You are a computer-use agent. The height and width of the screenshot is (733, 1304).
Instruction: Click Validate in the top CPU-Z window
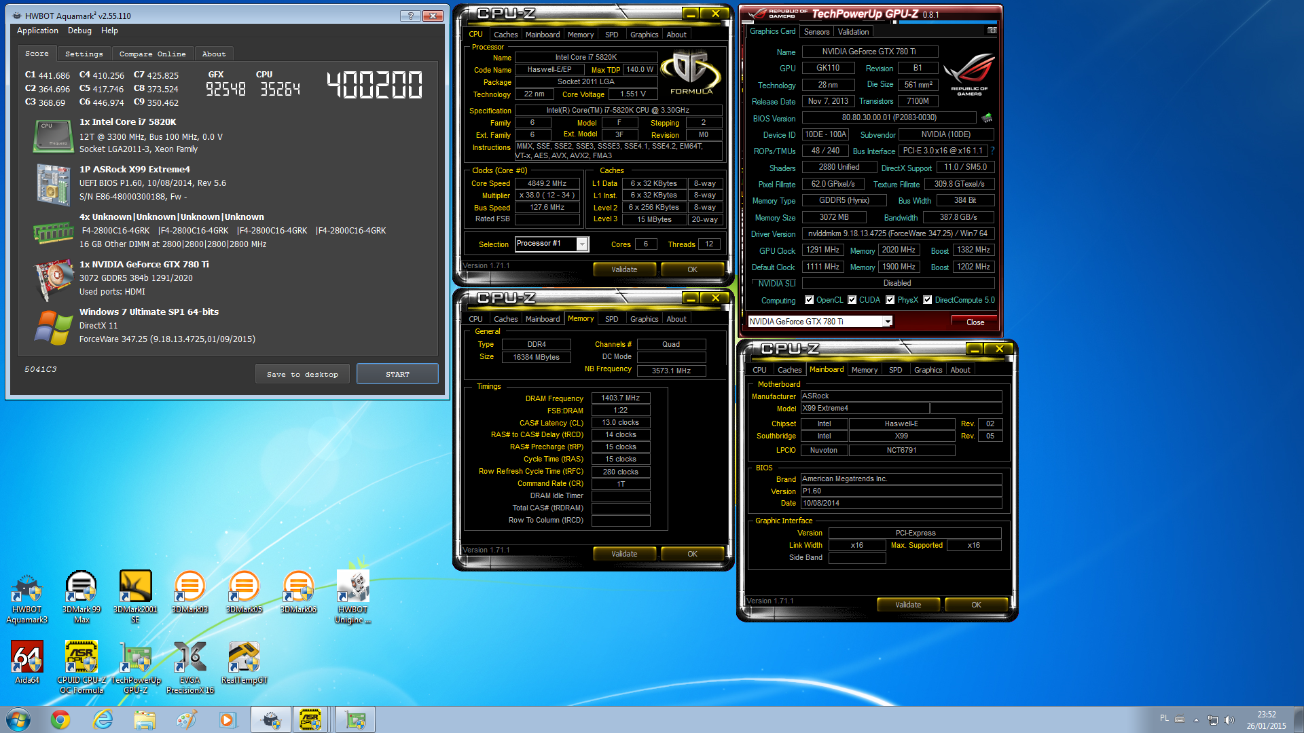(x=624, y=269)
